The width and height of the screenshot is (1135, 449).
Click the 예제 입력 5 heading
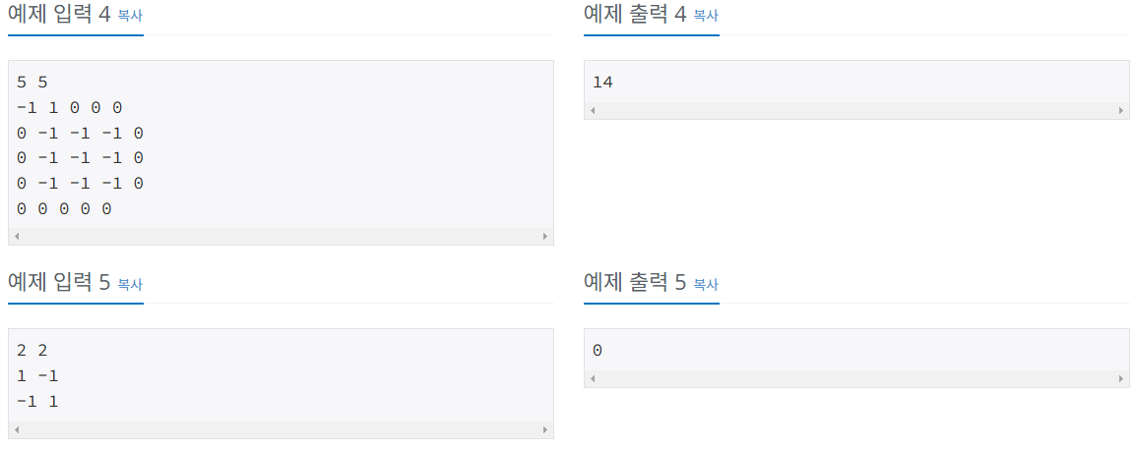(59, 283)
